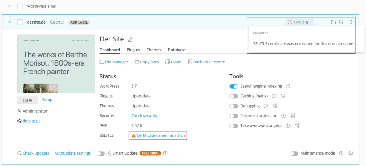Switch to the Plugins tab
The width and height of the screenshot is (366, 166).
pos(133,50)
